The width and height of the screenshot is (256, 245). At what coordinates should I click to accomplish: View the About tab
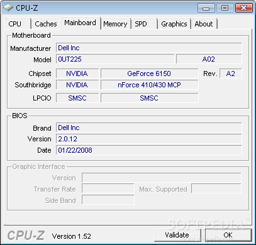204,24
